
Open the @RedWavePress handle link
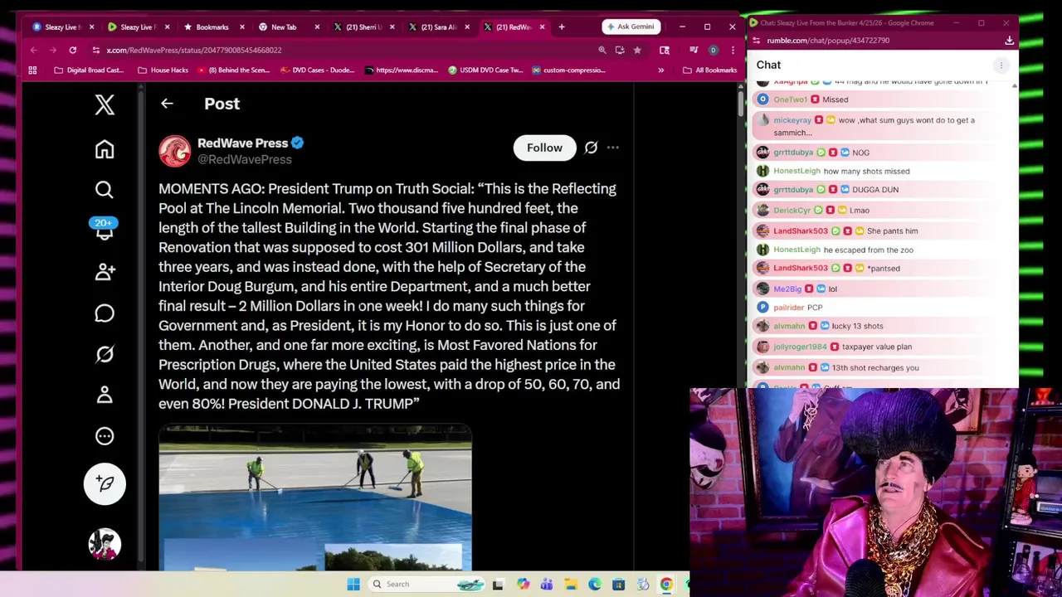point(245,159)
